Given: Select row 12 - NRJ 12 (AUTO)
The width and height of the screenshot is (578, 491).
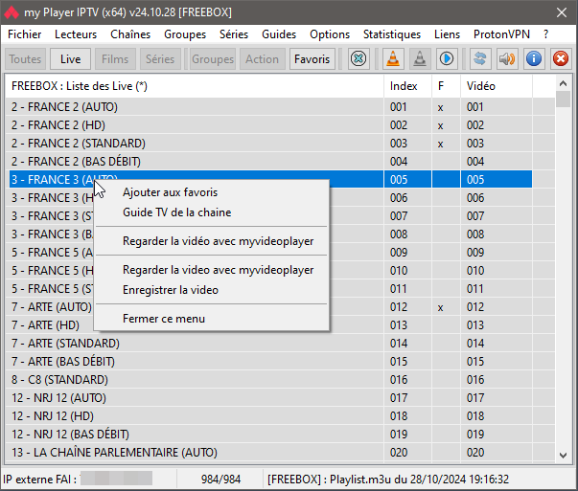Looking at the screenshot, I should point(280,398).
